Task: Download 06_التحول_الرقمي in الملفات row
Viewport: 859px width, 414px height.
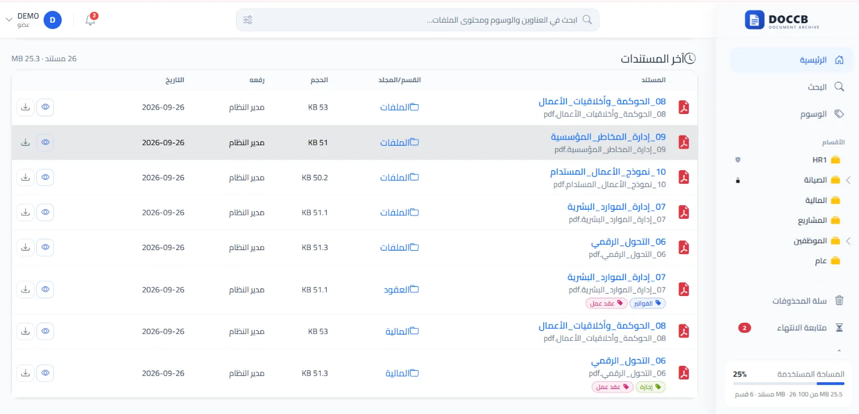Action: coord(25,247)
